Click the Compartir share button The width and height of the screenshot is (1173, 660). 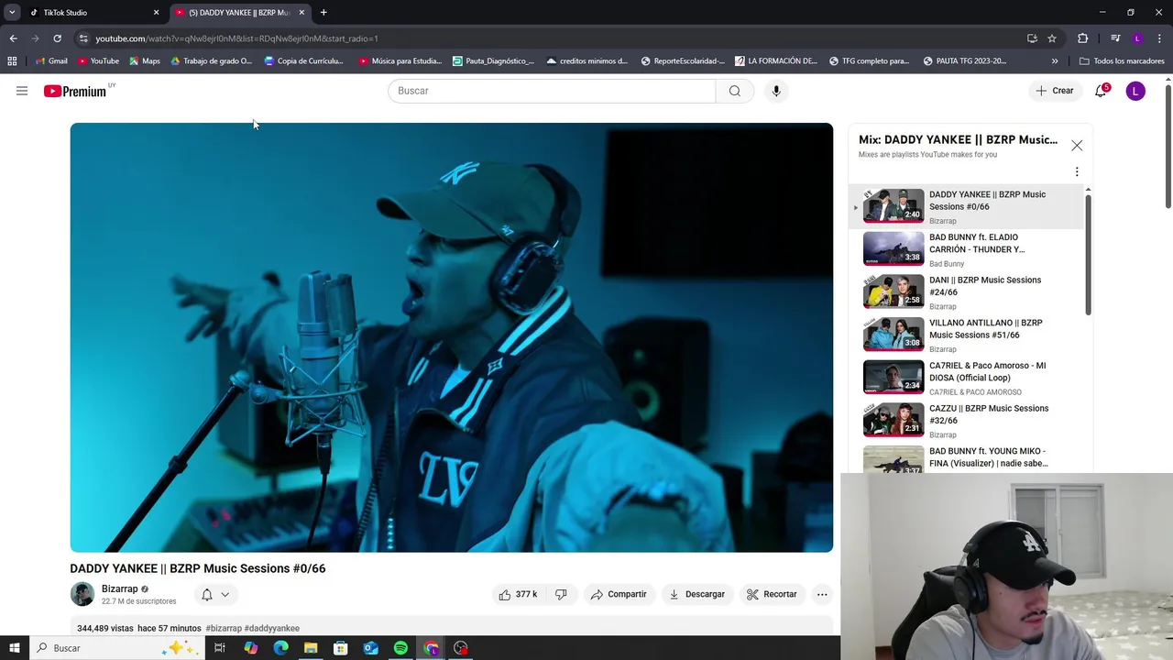pyautogui.click(x=619, y=594)
